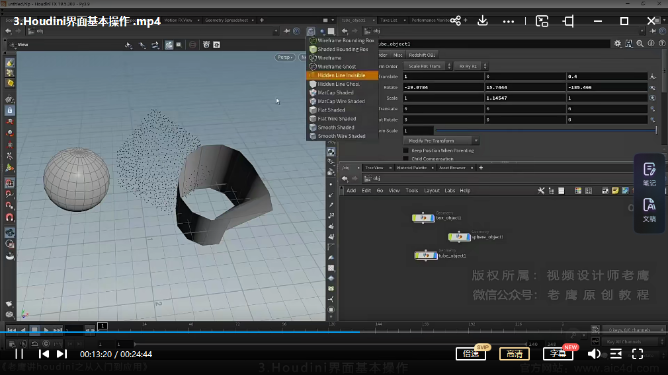This screenshot has width=668, height=375.
Task: Pause the video playback
Action: point(19,354)
